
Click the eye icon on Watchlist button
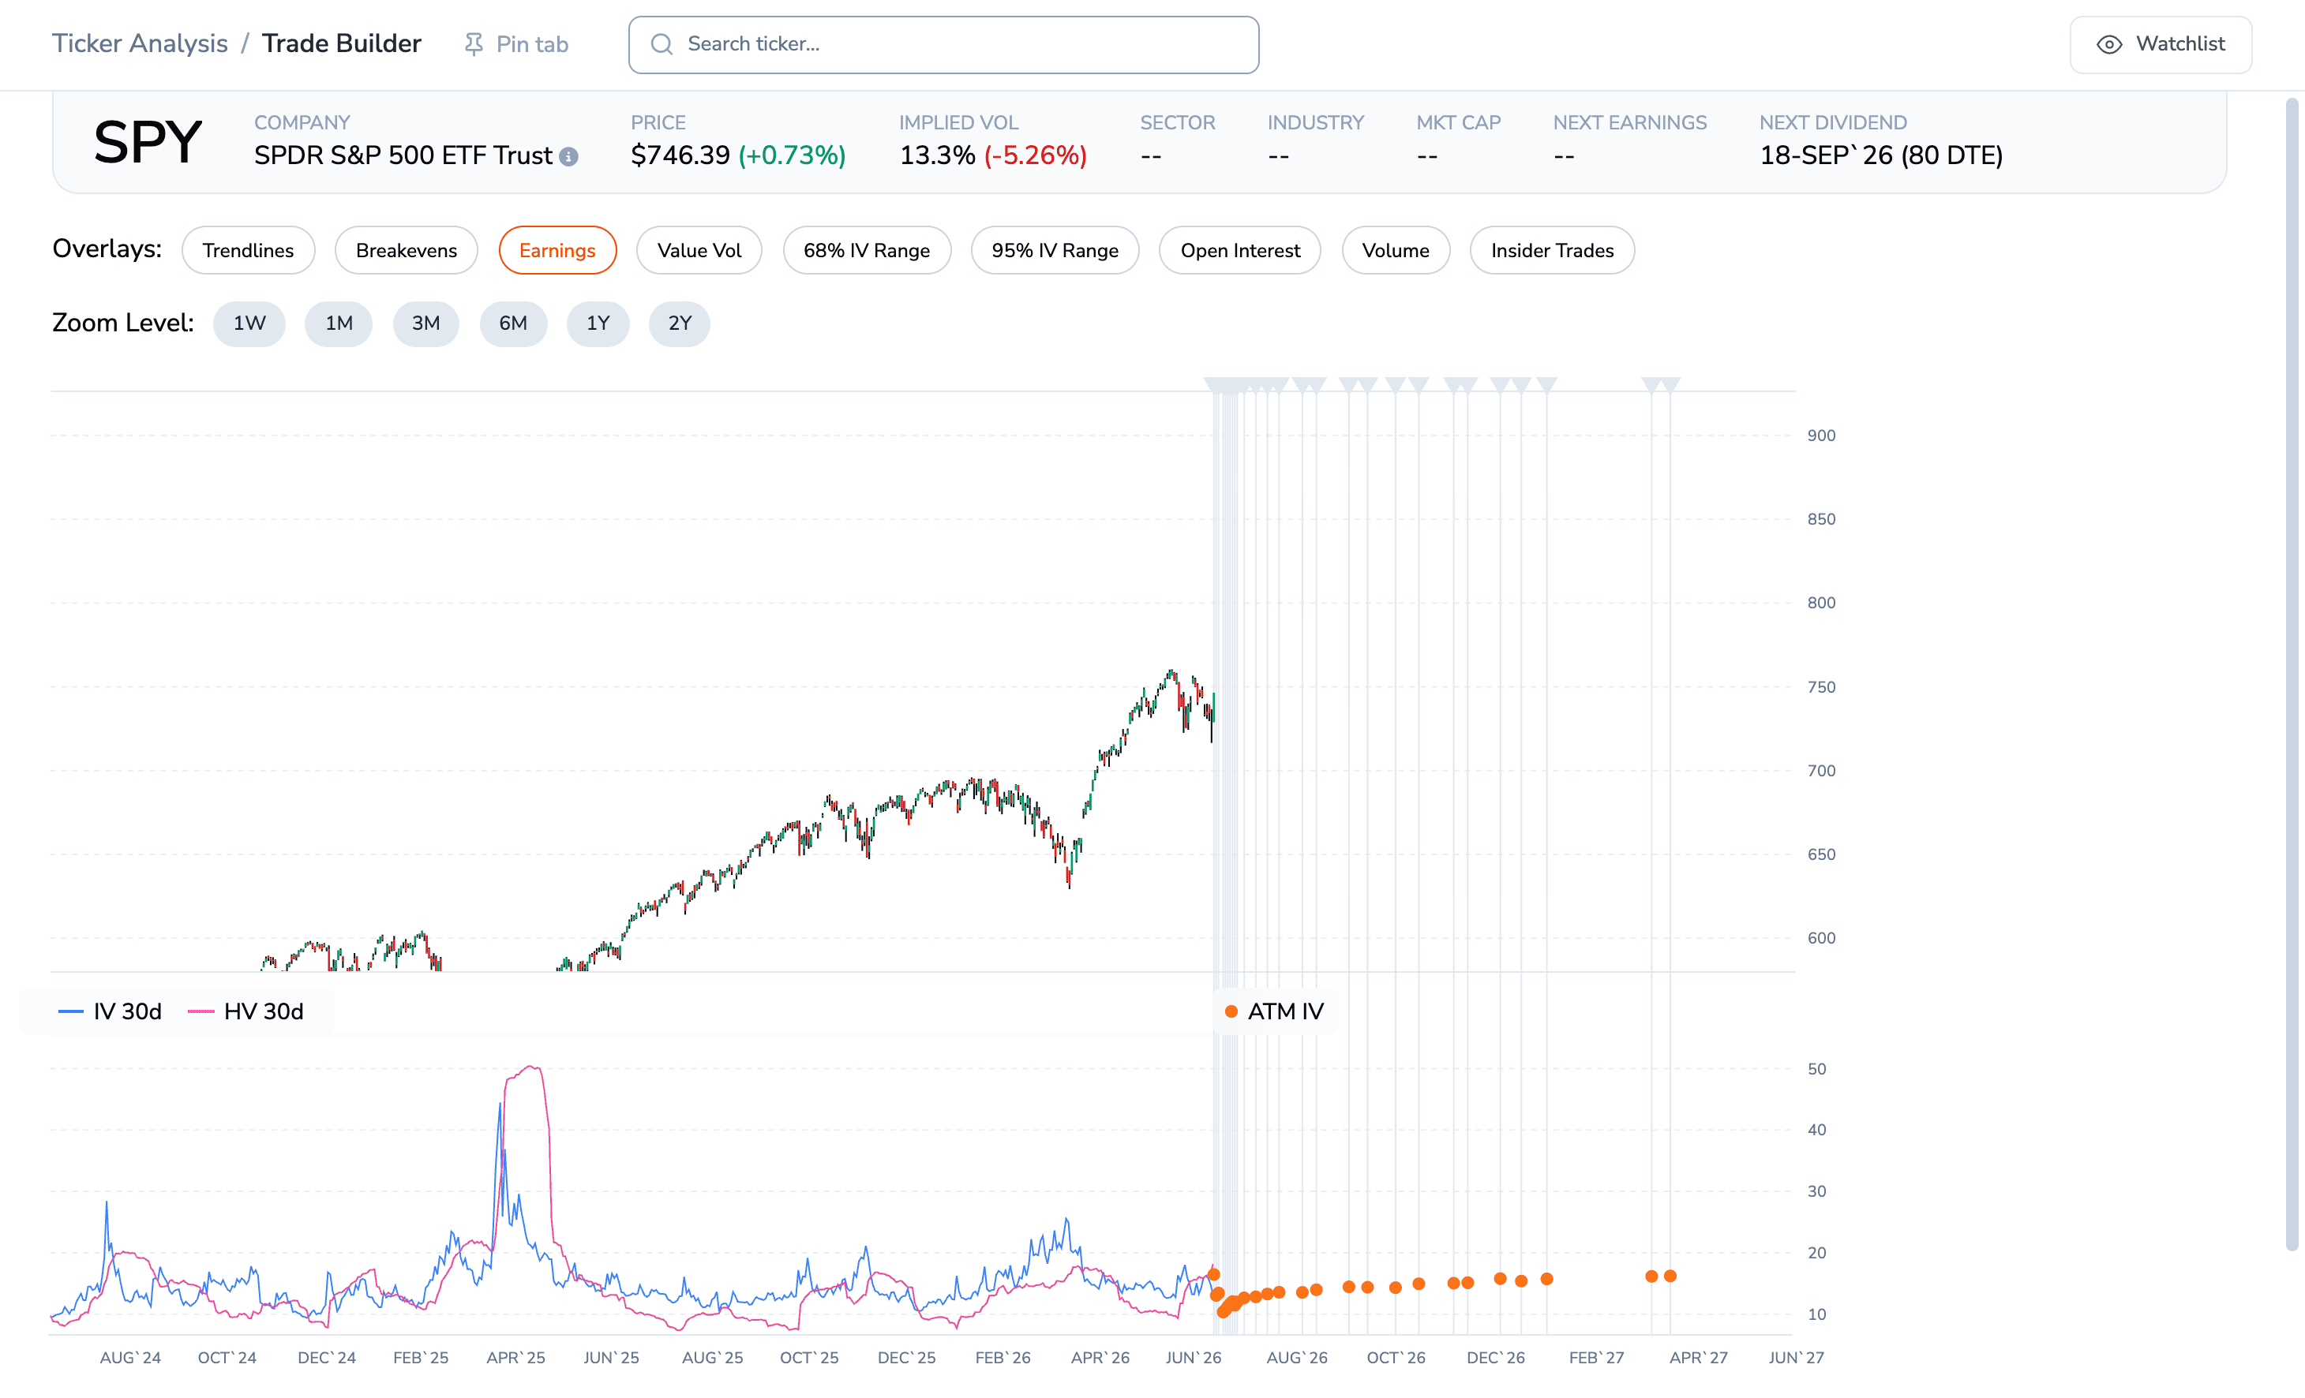click(2108, 44)
